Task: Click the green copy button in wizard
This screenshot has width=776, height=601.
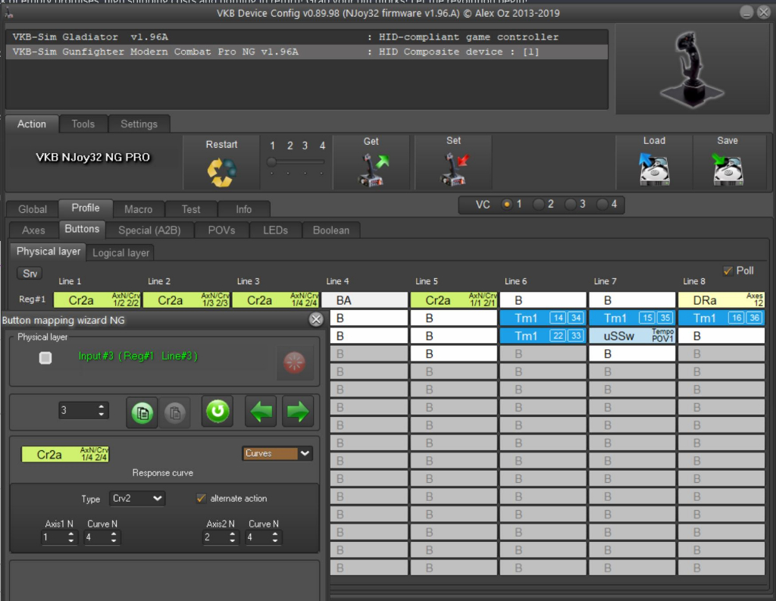Action: (x=142, y=412)
